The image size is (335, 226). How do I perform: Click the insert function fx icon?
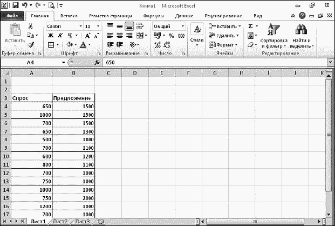[x=97, y=63]
